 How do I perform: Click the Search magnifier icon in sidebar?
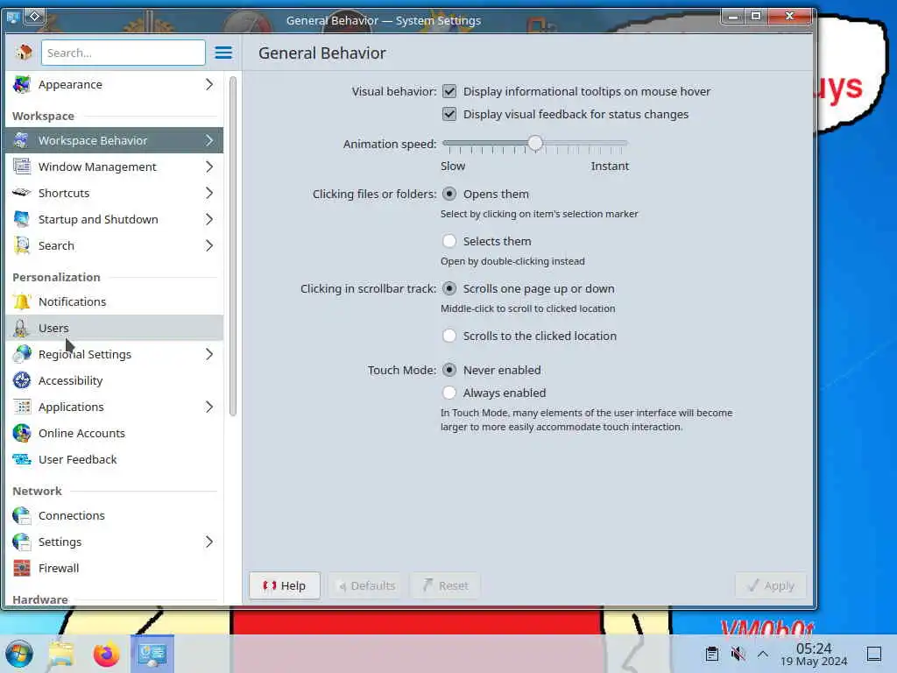22,245
